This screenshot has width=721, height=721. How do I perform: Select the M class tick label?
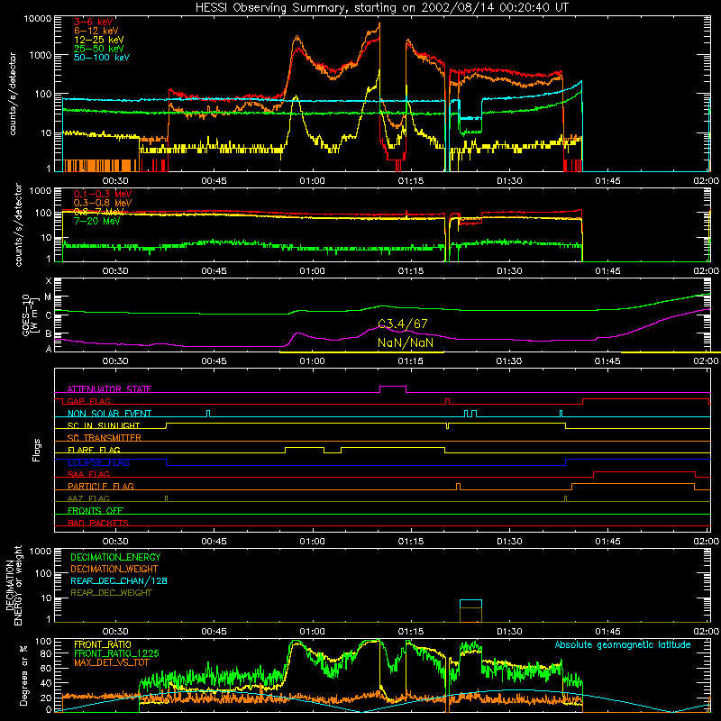pyautogui.click(x=48, y=297)
